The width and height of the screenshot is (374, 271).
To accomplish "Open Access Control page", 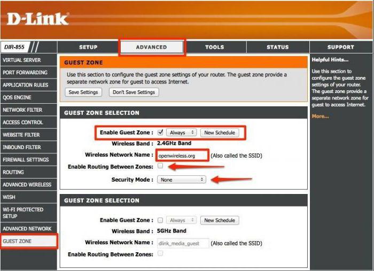I will [x=28, y=122].
